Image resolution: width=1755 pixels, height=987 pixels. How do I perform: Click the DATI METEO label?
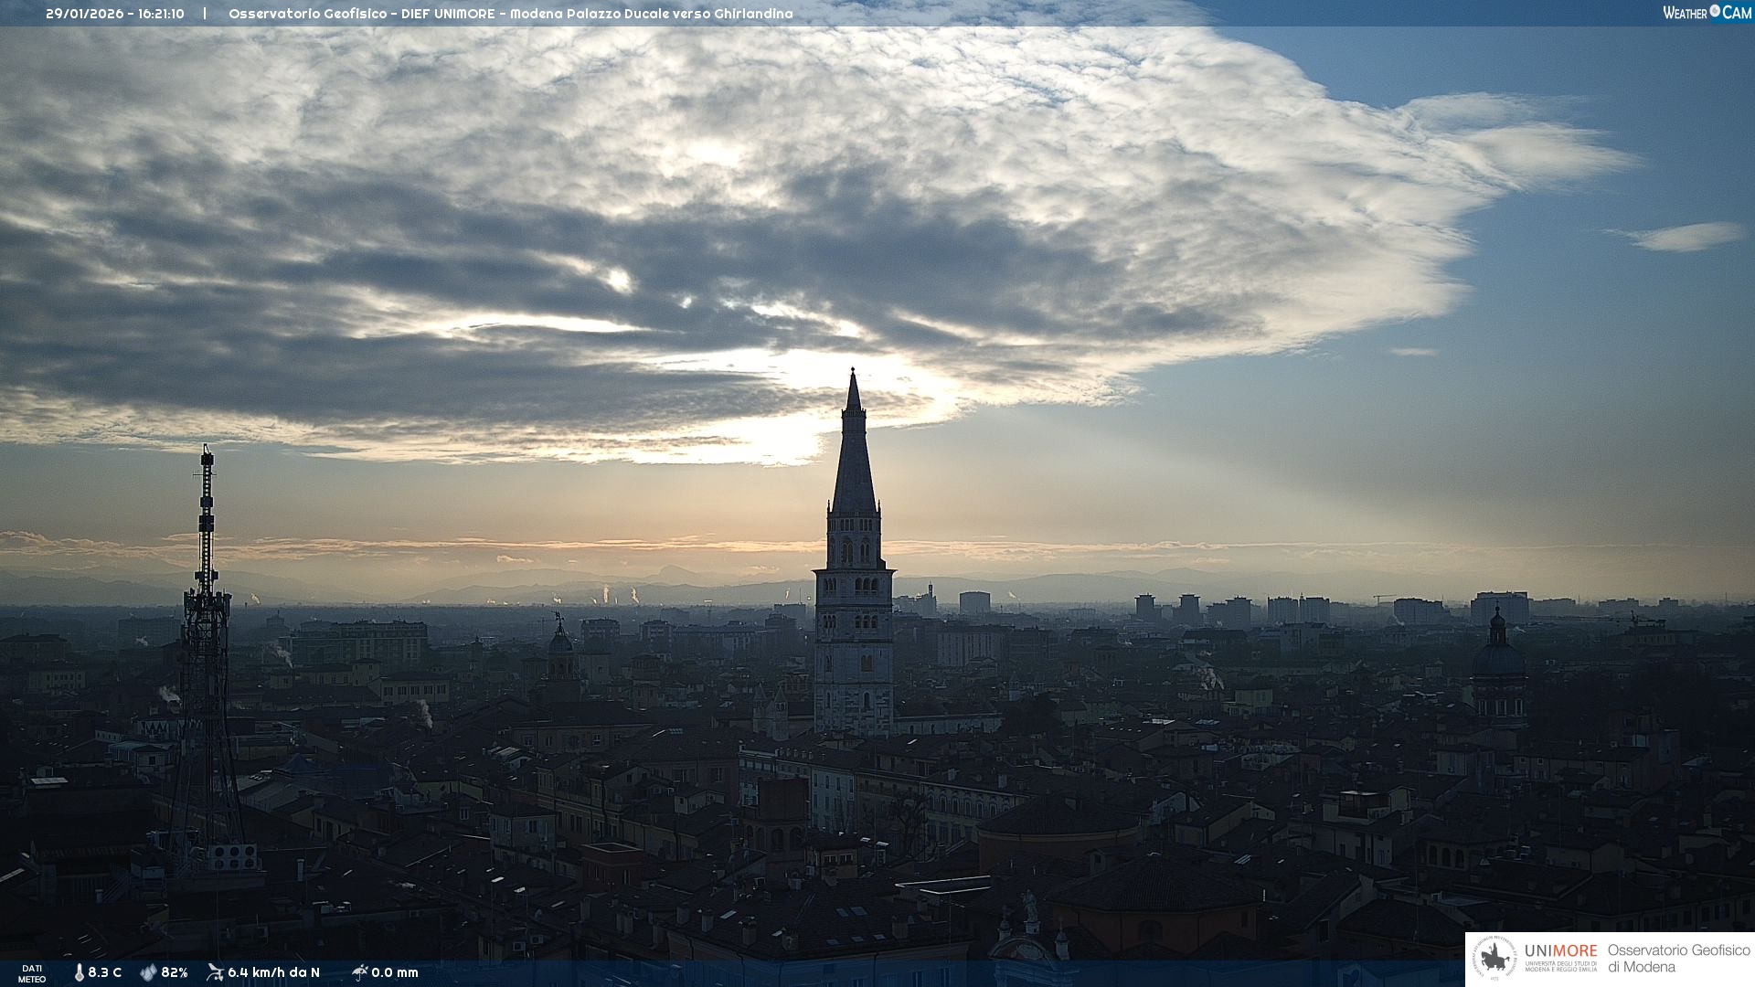[x=32, y=973]
